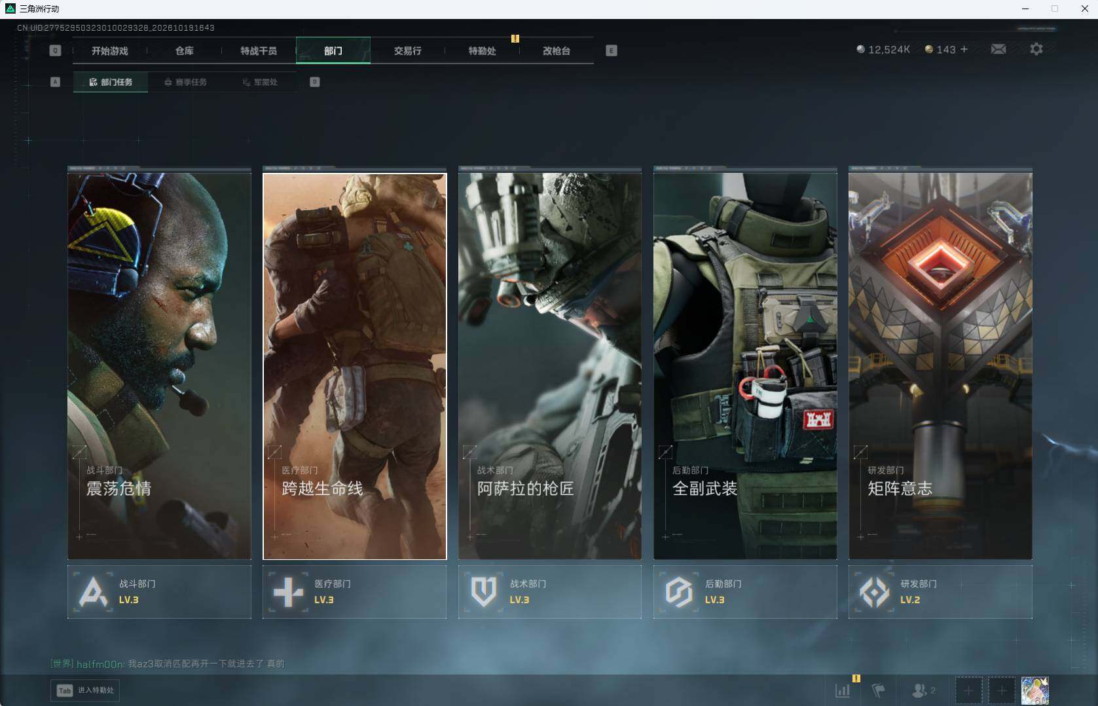
Task: Open the 阿萨拉的枪匠 tactical department card
Action: (550, 366)
